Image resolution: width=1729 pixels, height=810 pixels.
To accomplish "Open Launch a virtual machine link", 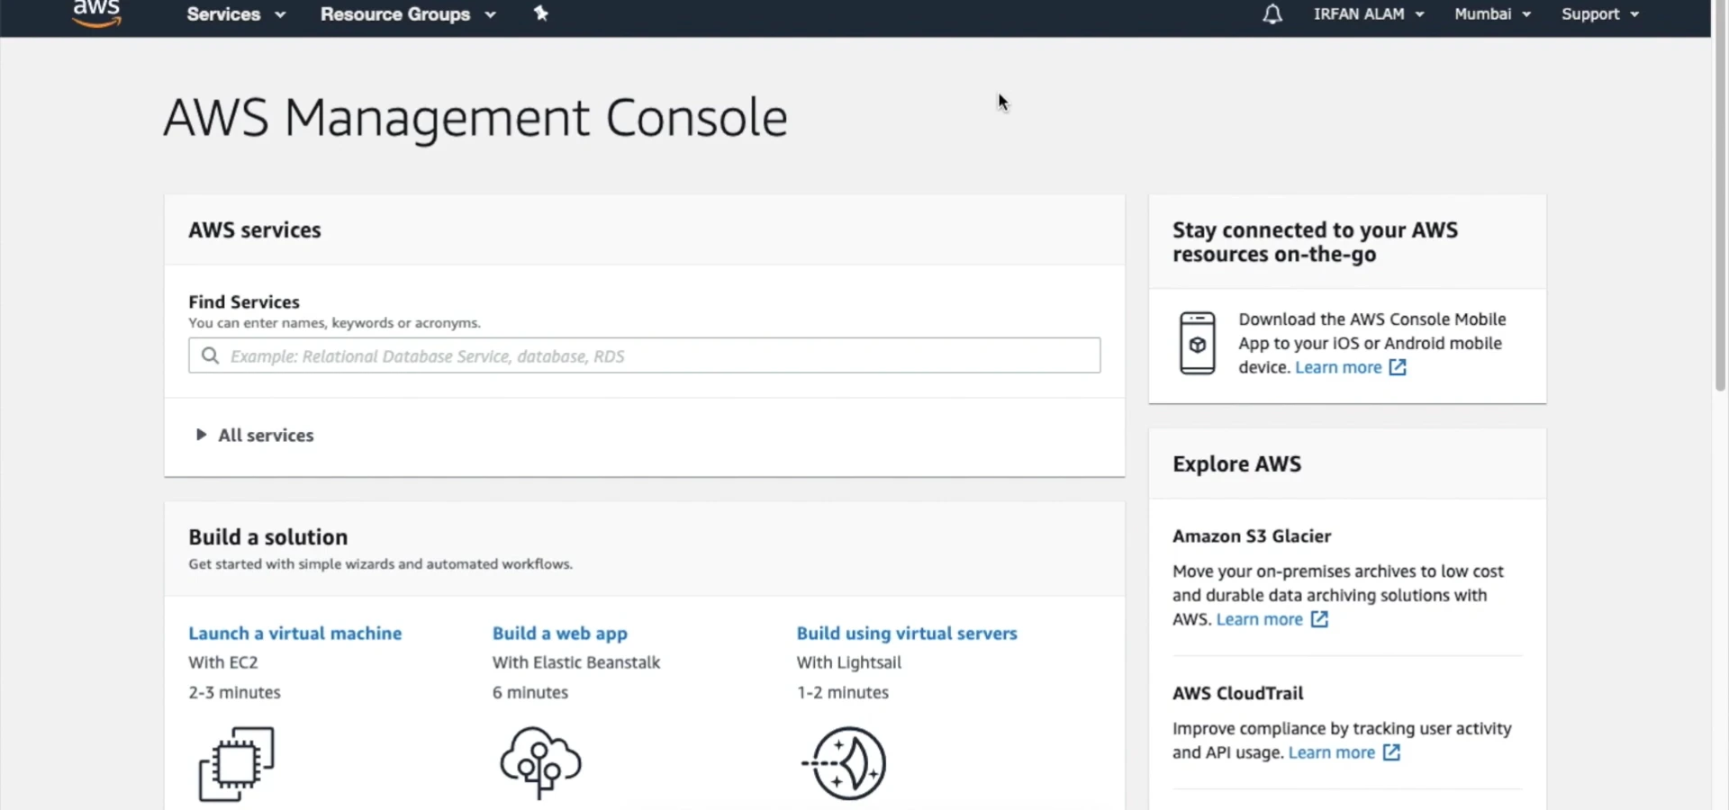I will pyautogui.click(x=294, y=634).
